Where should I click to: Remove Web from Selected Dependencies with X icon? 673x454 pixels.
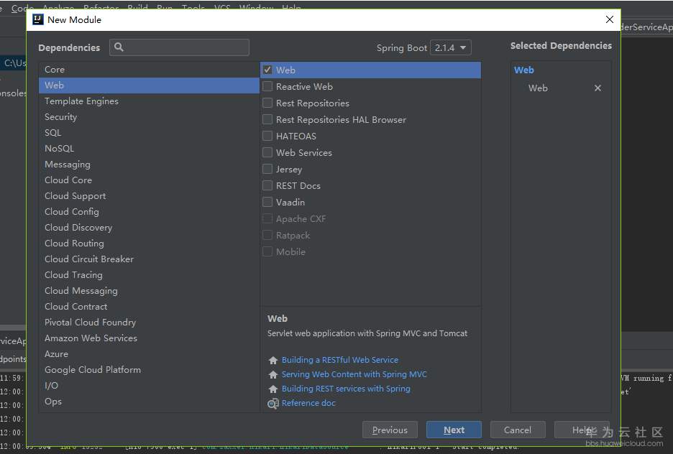tap(598, 88)
